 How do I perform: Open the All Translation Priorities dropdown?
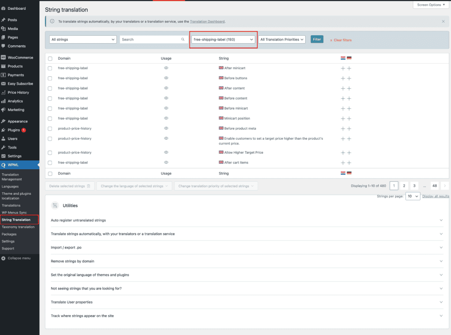point(282,40)
